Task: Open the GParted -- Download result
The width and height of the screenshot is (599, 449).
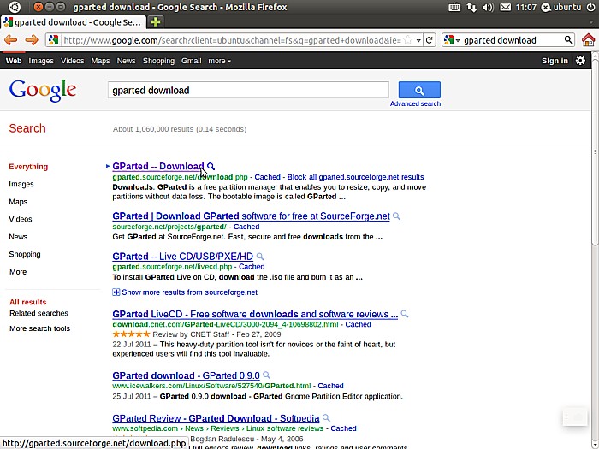Action: (158, 167)
